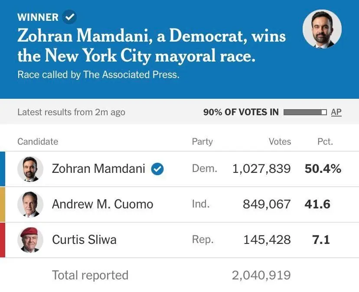The height and width of the screenshot is (292, 359).
Task: Click the votes-in progress bar
Action: pyautogui.click(x=305, y=112)
